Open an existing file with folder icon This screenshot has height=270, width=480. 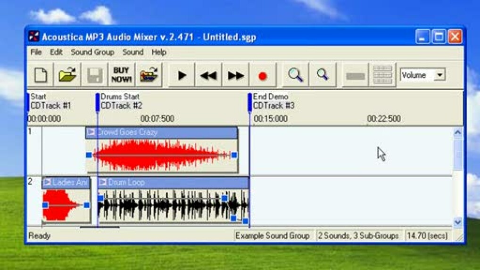coord(67,75)
